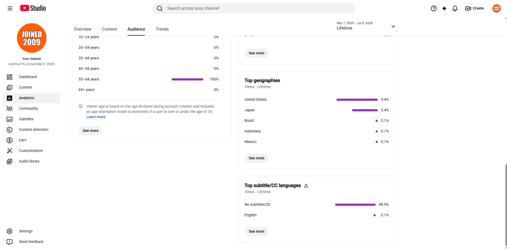Click See more above Top geographies
This screenshot has width=507, height=249.
pyautogui.click(x=256, y=53)
